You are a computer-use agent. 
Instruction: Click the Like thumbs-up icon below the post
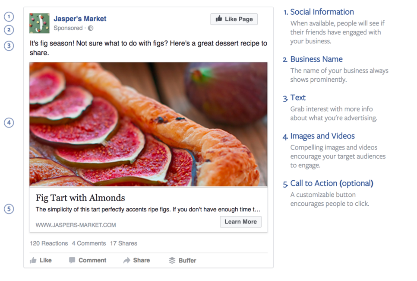[x=33, y=260]
